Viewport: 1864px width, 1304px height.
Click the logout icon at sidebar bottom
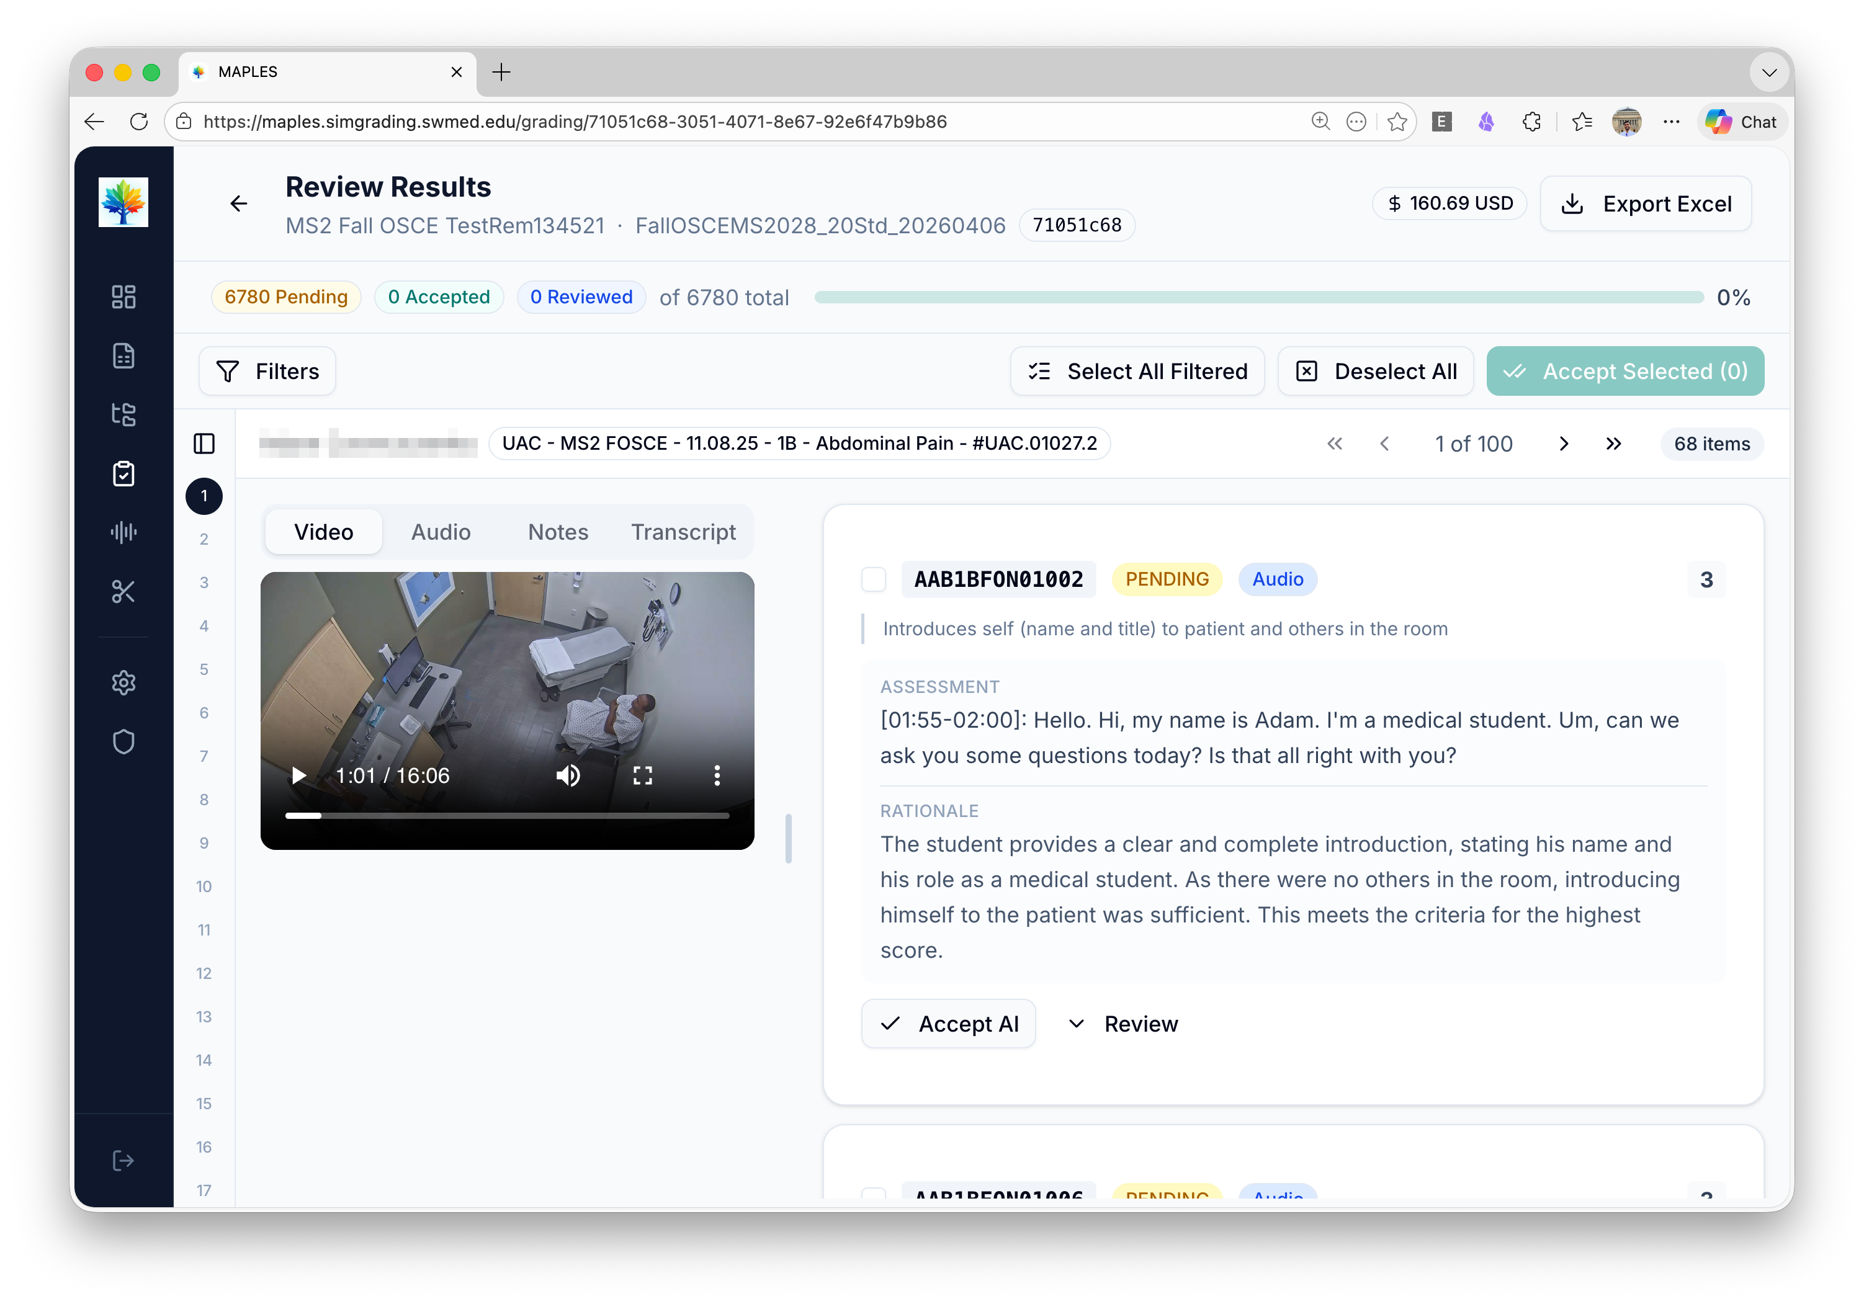[x=123, y=1160]
